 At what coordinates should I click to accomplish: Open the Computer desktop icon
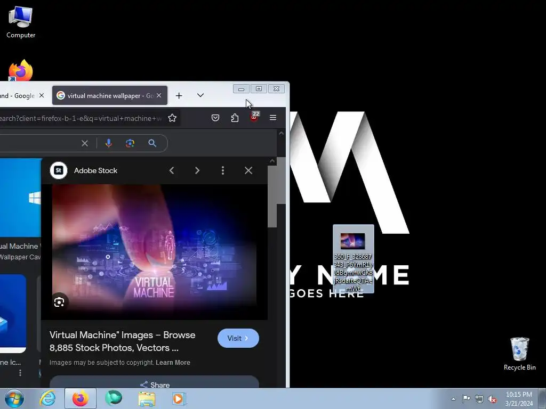(x=21, y=22)
